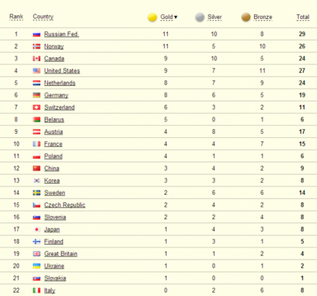Click the Country column header
This screenshot has width=317, height=296.
pos(43,17)
